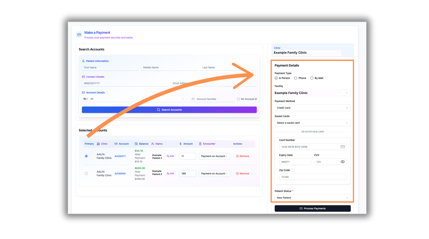Click the Middle Name input field
This screenshot has height=239, width=429.
[x=169, y=68]
